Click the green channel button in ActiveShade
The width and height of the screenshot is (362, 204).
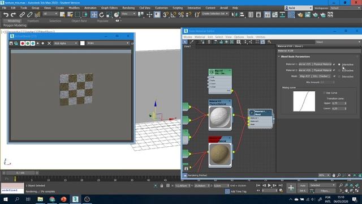click(x=28, y=43)
